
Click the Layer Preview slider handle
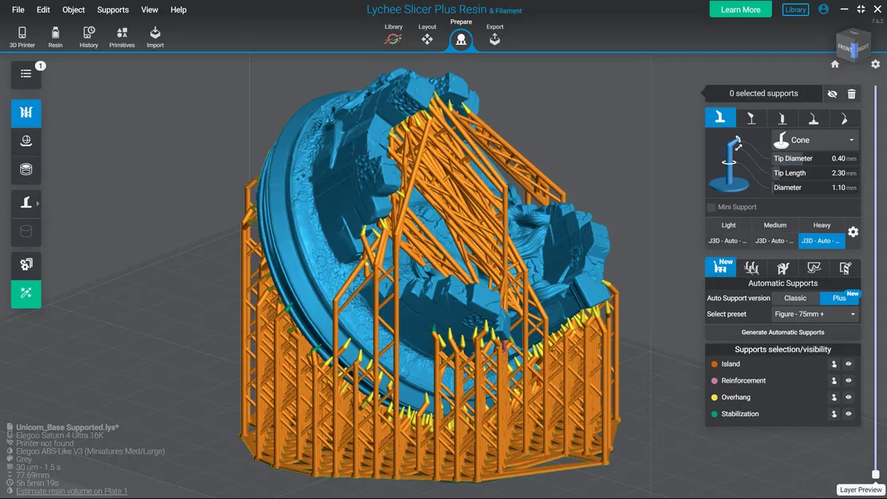tap(875, 475)
